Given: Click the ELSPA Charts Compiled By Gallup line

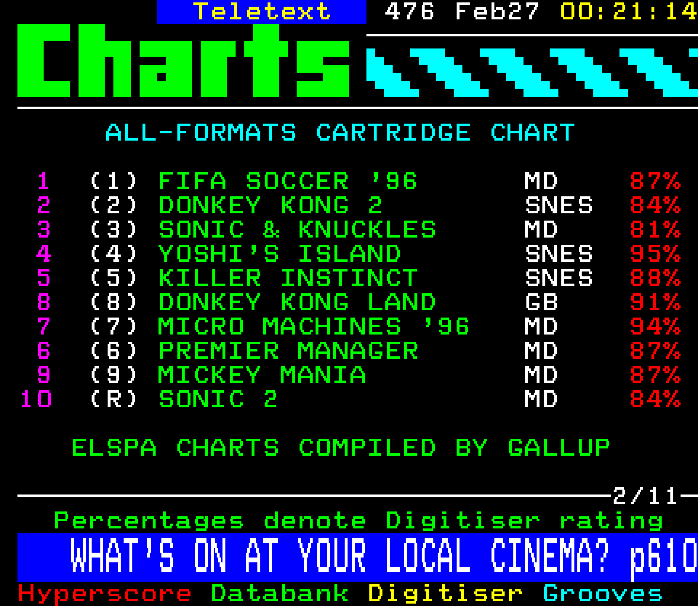Looking at the screenshot, I should click(x=341, y=448).
